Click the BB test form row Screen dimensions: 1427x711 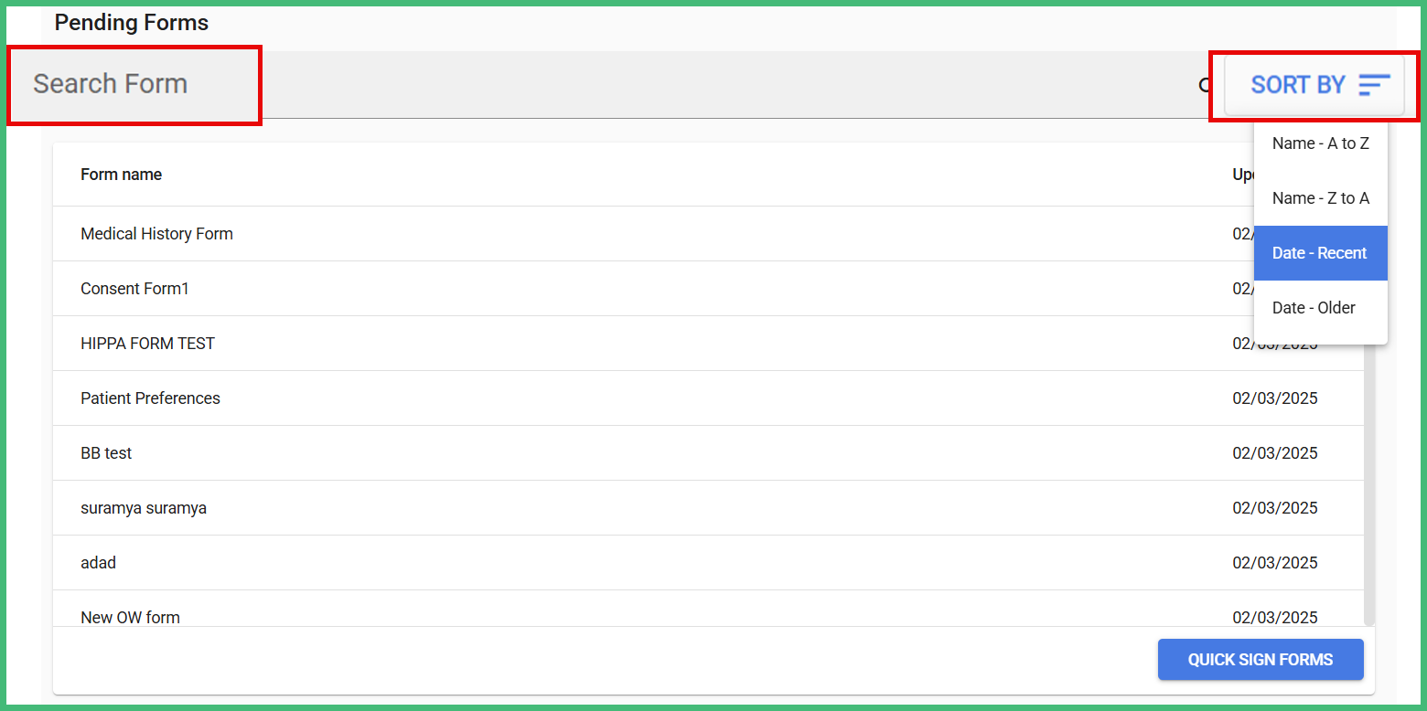pos(106,453)
